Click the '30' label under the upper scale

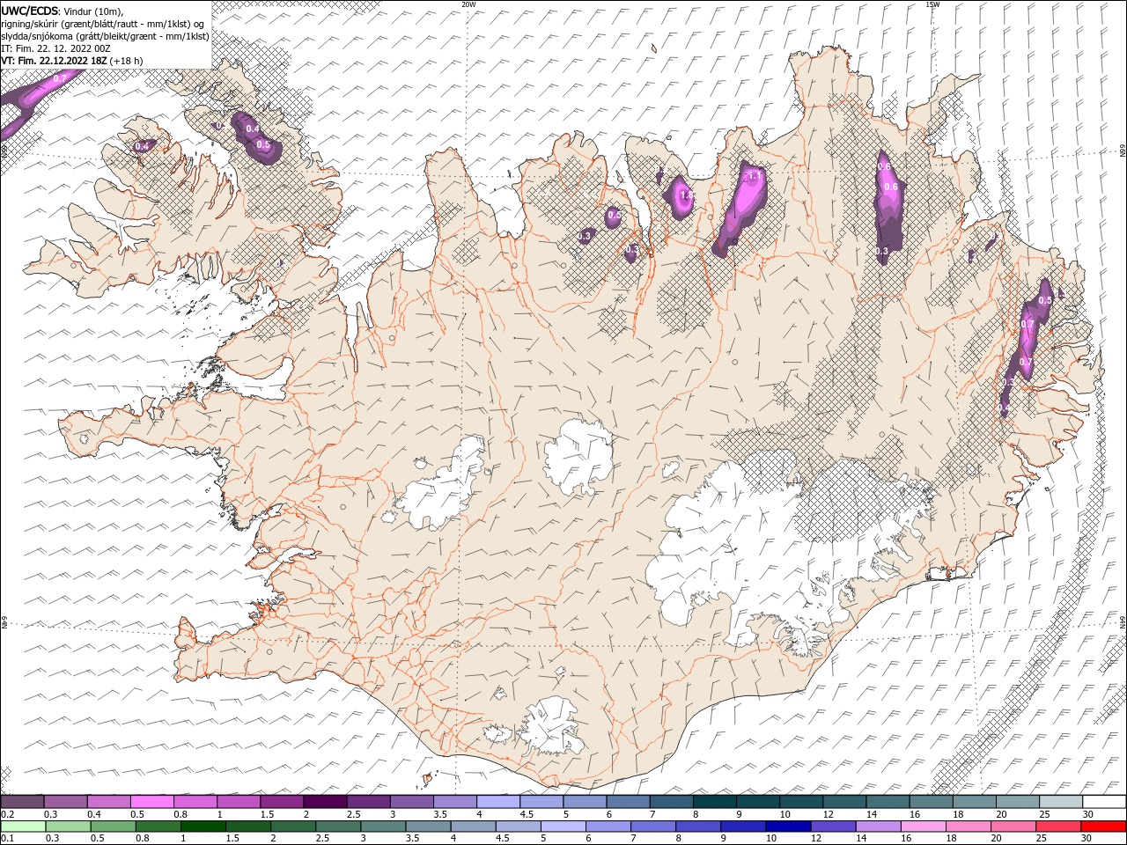click(x=1088, y=814)
